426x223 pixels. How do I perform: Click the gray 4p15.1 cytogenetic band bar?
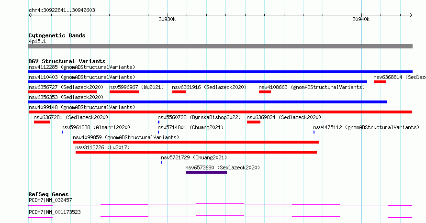pos(220,46)
